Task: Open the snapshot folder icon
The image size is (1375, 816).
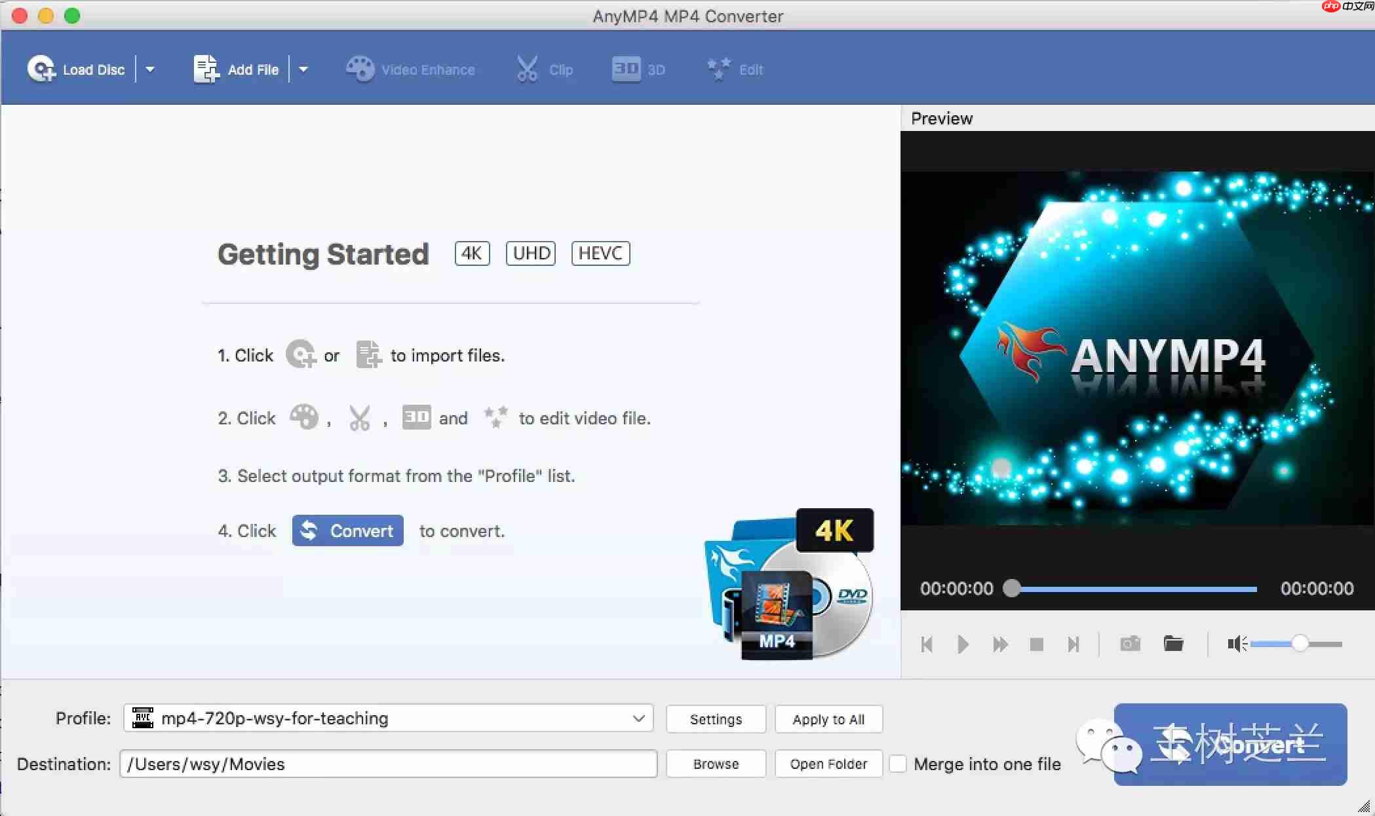Action: tap(1173, 644)
